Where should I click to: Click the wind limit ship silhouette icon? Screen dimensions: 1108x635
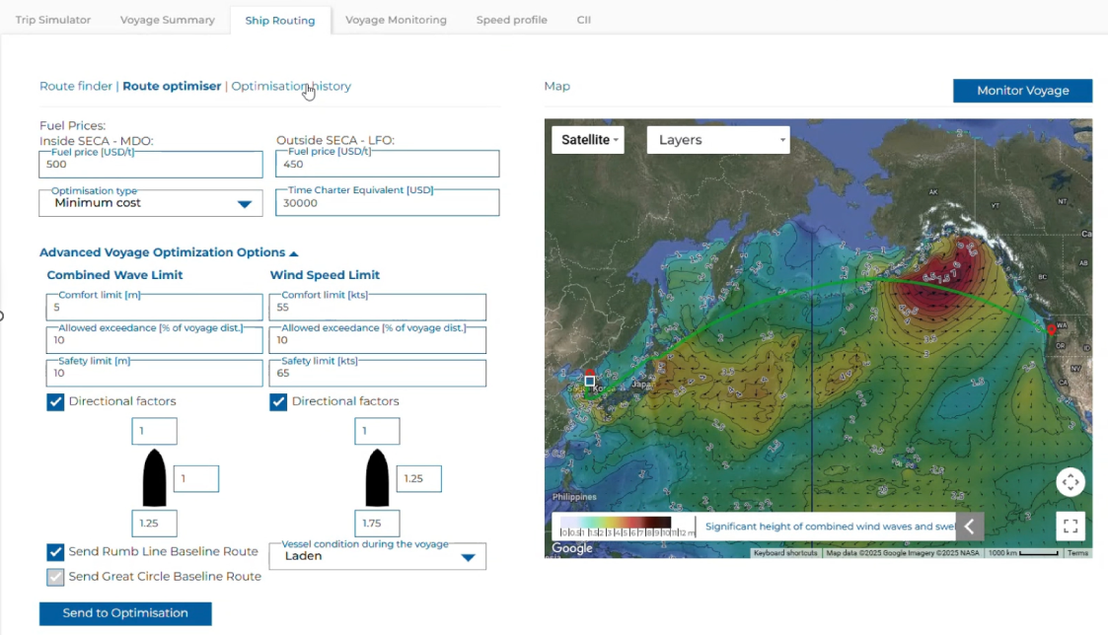point(377,478)
